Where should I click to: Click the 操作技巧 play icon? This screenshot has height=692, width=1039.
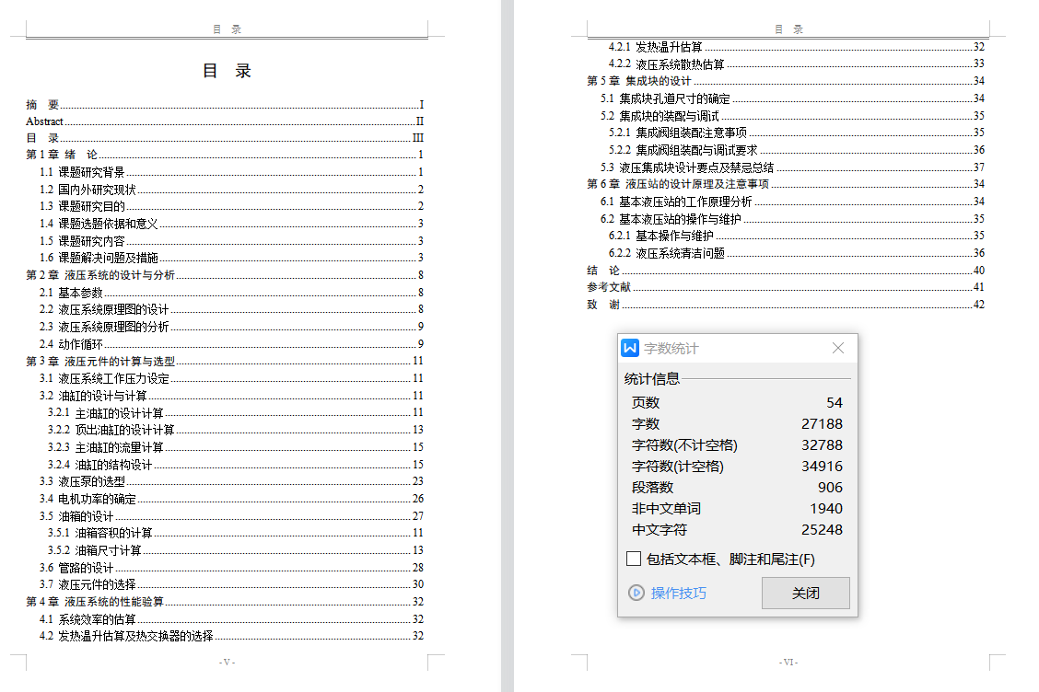(x=636, y=593)
